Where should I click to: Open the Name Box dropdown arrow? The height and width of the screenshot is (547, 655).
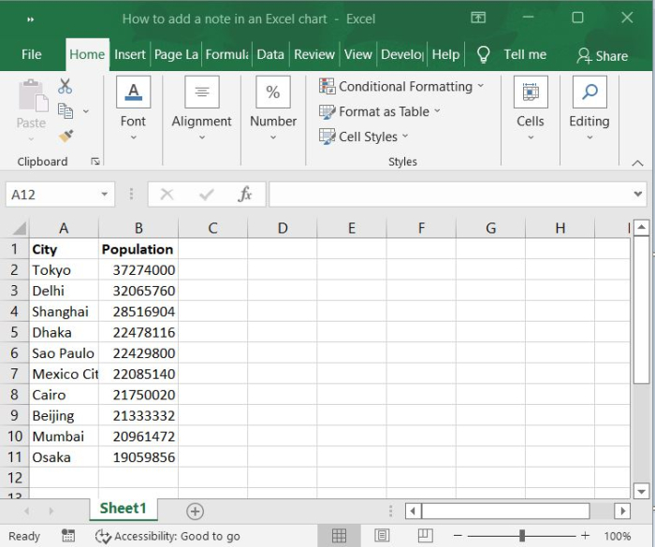[x=105, y=194]
